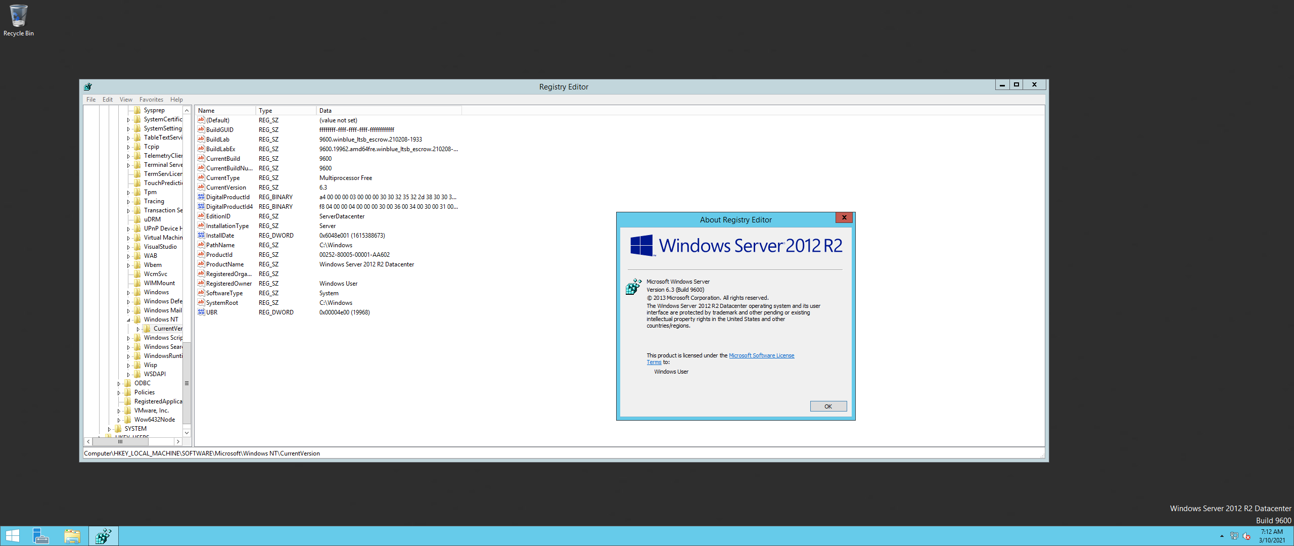Select the PathName value row
The width and height of the screenshot is (1294, 546).
point(329,245)
